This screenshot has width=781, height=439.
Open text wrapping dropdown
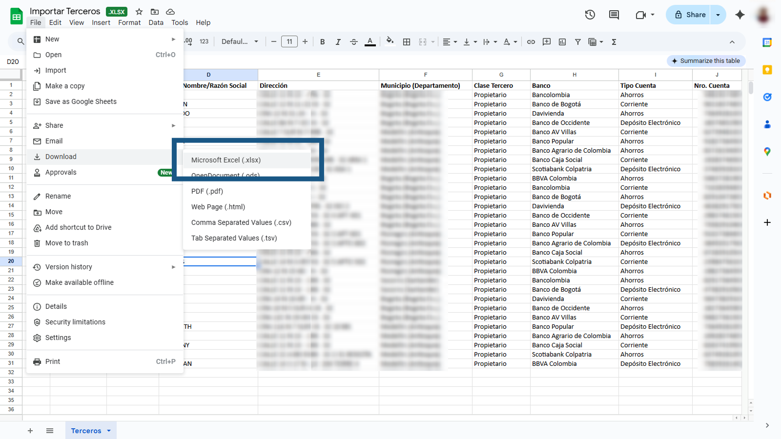coord(490,42)
